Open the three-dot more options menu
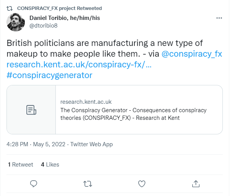The height and width of the screenshot is (196, 232). [219, 18]
